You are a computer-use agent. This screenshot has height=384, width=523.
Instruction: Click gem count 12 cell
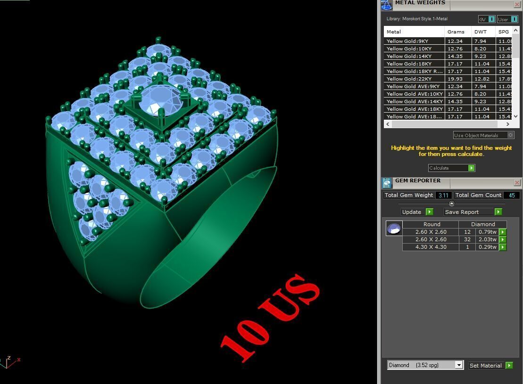467,232
